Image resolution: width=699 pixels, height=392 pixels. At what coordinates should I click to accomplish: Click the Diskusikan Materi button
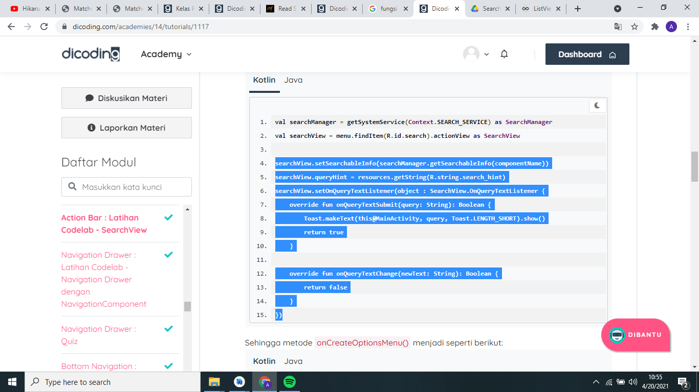pos(126,98)
